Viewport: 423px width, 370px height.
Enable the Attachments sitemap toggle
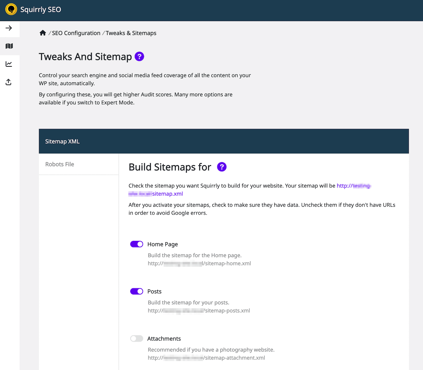(136, 338)
